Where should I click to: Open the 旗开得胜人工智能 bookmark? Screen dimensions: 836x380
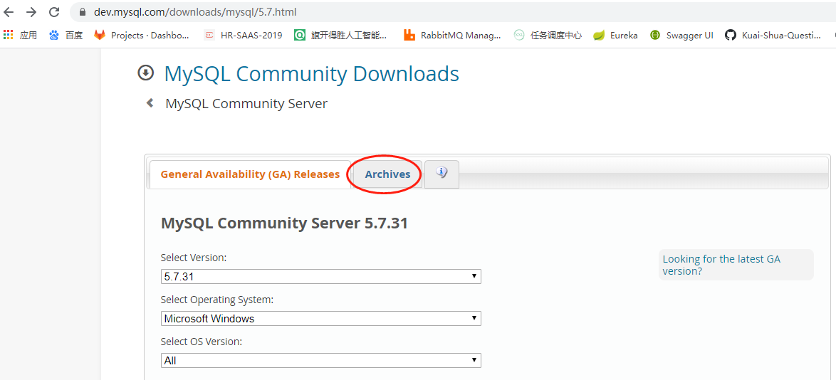coord(340,35)
